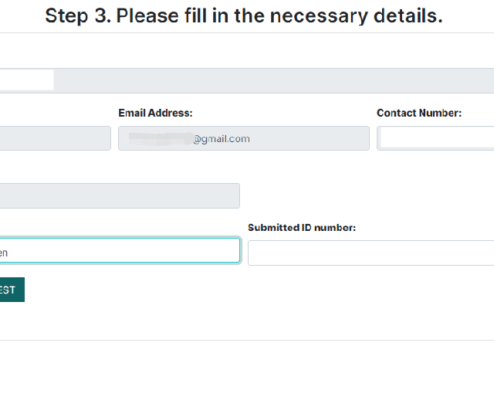The height and width of the screenshot is (397, 494).
Task: Click the "Contact Number:" label
Action: pyautogui.click(x=419, y=114)
